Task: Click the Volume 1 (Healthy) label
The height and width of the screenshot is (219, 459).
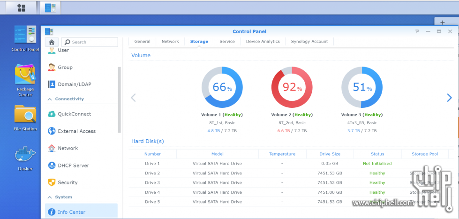Action: point(222,115)
